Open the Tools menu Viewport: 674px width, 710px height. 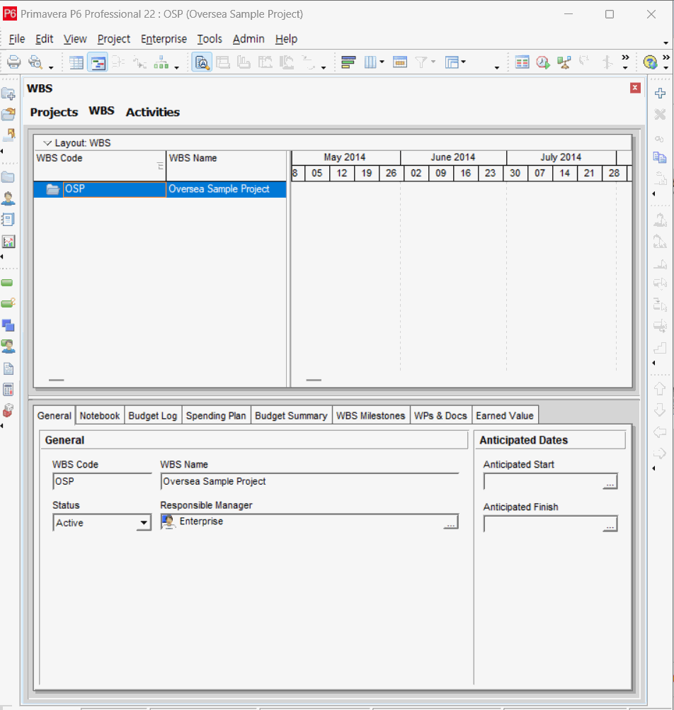click(x=210, y=39)
